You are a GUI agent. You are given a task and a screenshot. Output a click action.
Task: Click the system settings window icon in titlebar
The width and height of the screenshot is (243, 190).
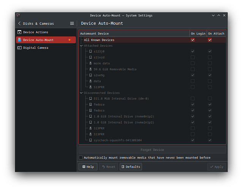pyautogui.click(x=18, y=15)
